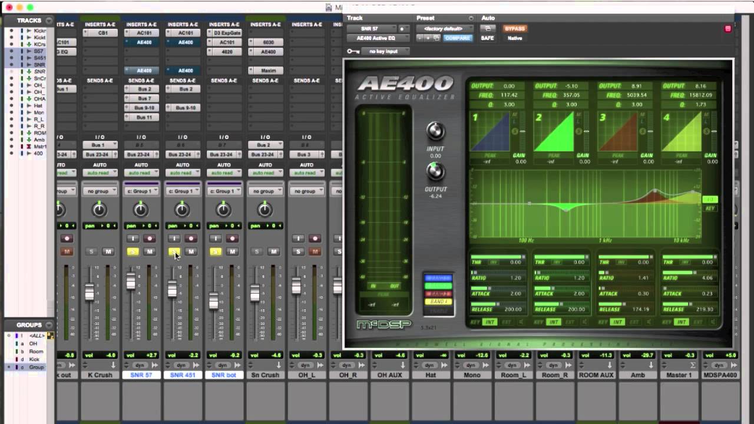Select next preset with plus button
Viewport: 754px width, 424px height.
(428, 38)
